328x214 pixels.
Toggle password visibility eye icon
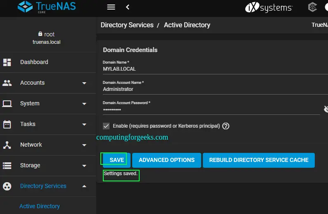point(326,109)
